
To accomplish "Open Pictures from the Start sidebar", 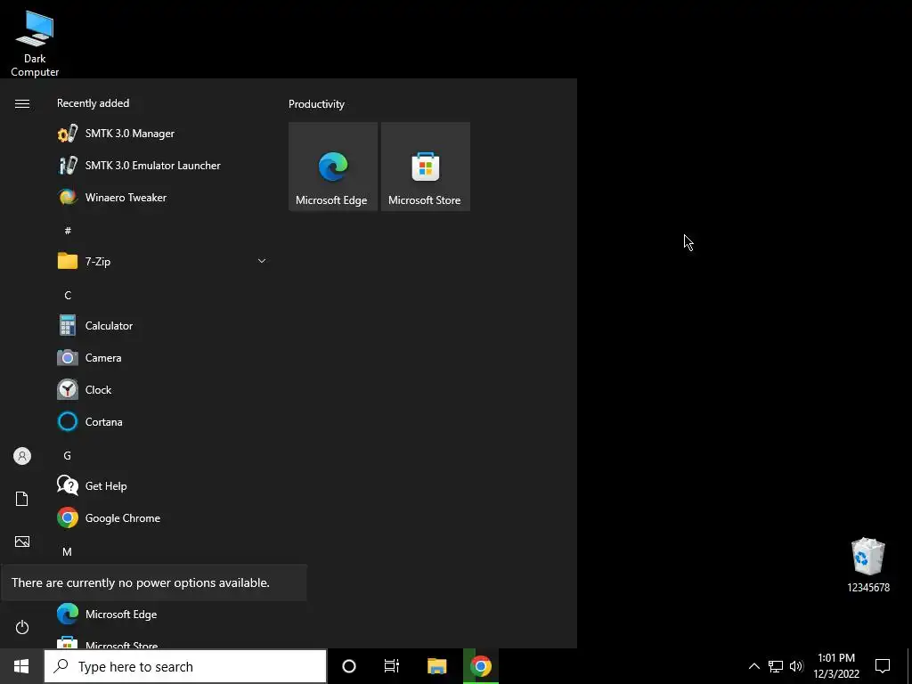I will [x=22, y=541].
